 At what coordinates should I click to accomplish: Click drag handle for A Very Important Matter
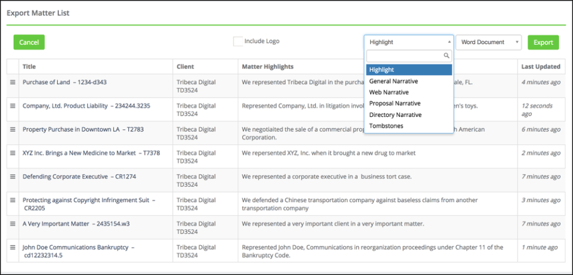13,224
